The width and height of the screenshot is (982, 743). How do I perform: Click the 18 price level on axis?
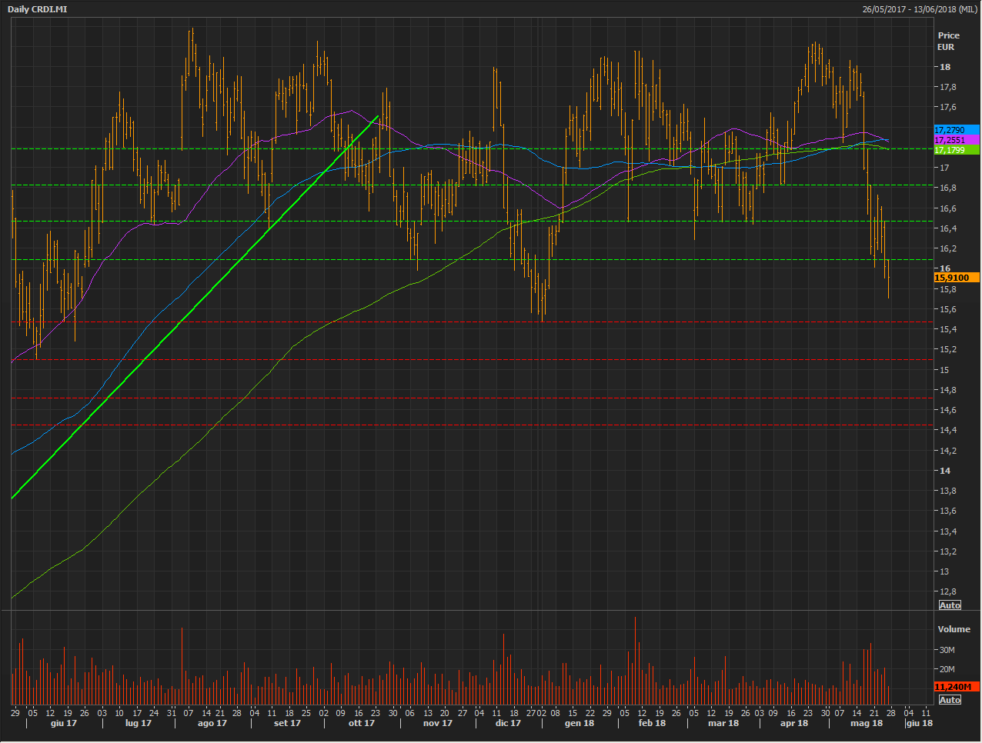[x=944, y=67]
